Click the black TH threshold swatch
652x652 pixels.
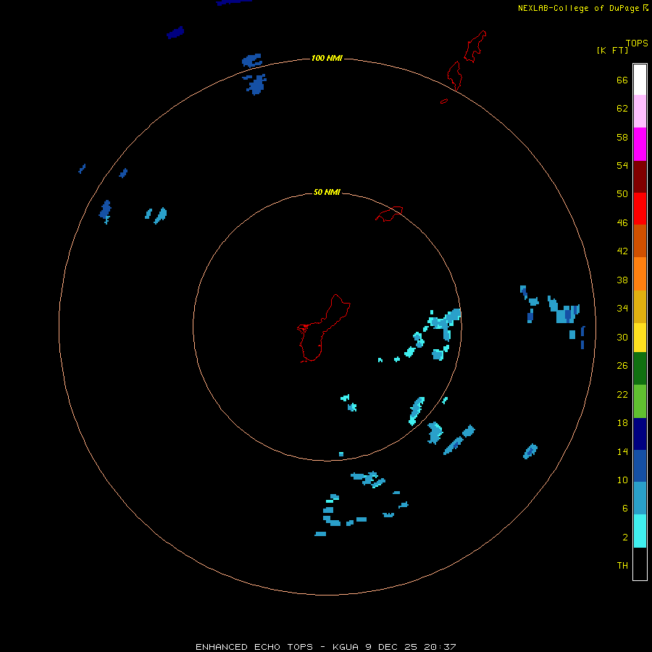[x=640, y=564]
